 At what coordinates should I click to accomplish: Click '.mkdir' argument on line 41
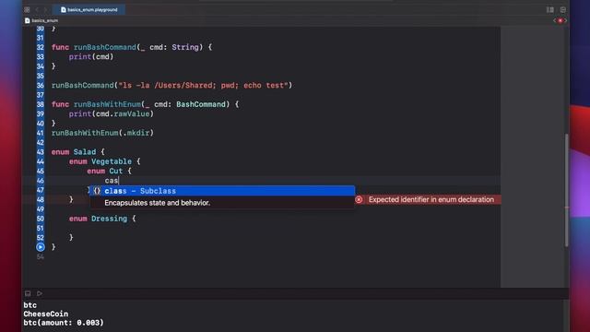point(136,133)
